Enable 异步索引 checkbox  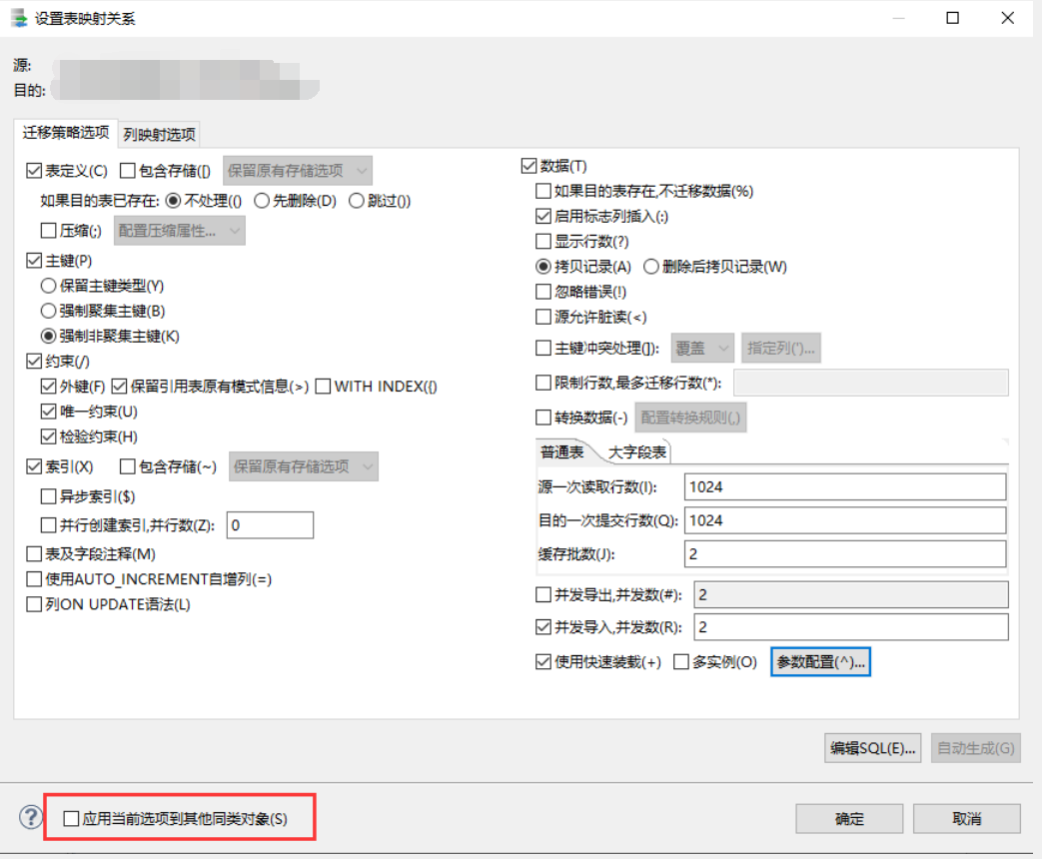49,496
